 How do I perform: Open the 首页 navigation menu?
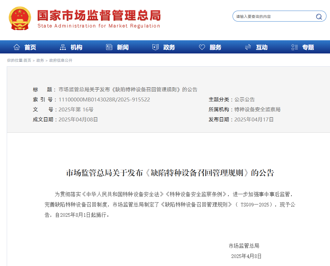coord(30,47)
